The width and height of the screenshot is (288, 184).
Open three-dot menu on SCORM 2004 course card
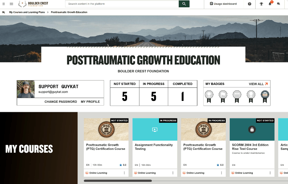pyautogui.click(x=270, y=173)
